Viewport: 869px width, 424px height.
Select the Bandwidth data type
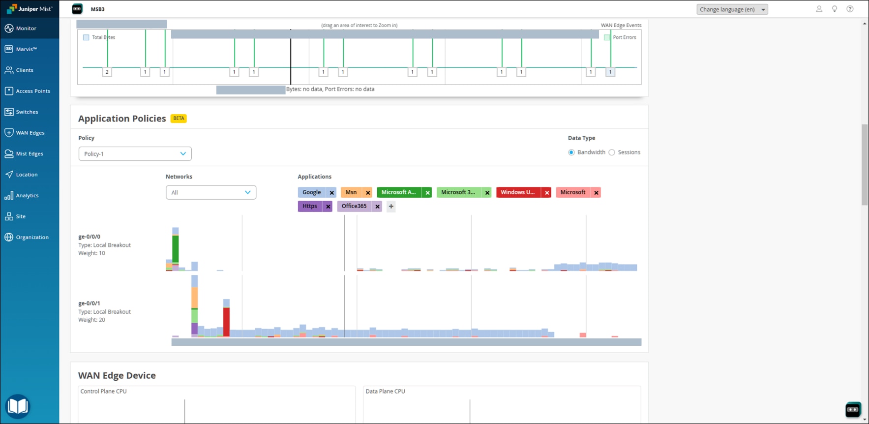pos(571,152)
